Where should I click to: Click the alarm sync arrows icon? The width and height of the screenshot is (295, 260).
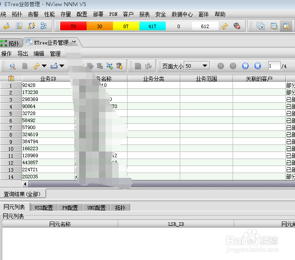pyautogui.click(x=225, y=26)
